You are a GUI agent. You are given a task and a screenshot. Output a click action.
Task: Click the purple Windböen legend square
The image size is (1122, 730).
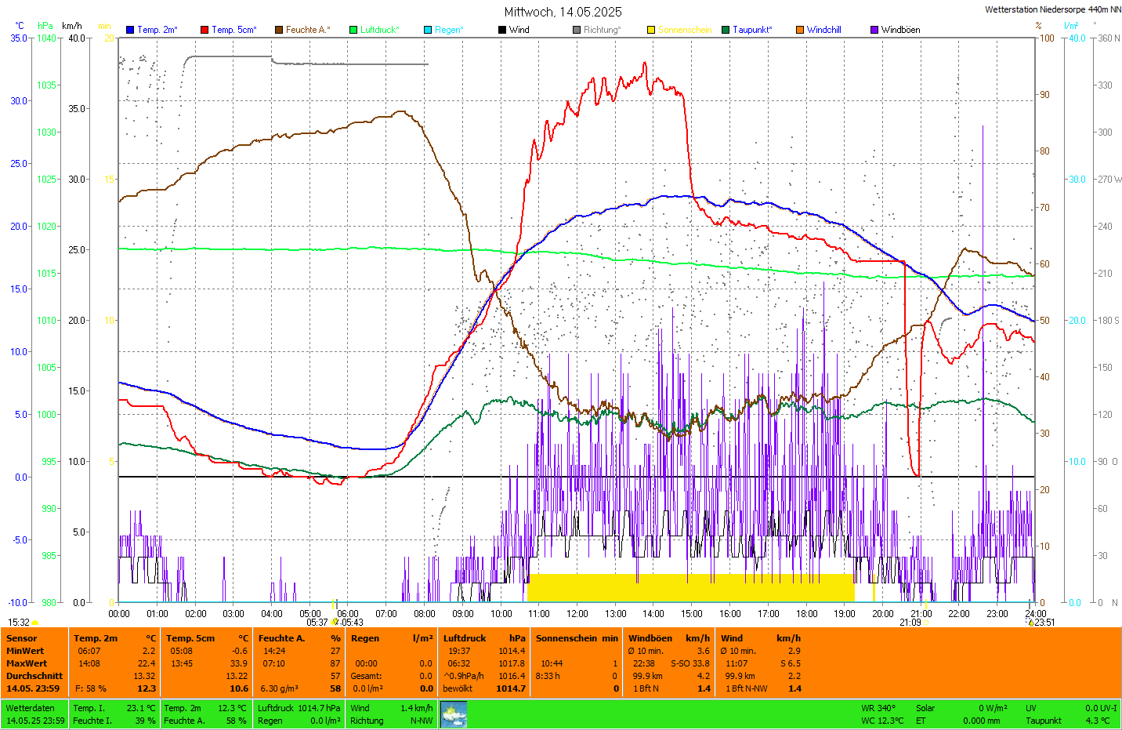click(x=874, y=30)
